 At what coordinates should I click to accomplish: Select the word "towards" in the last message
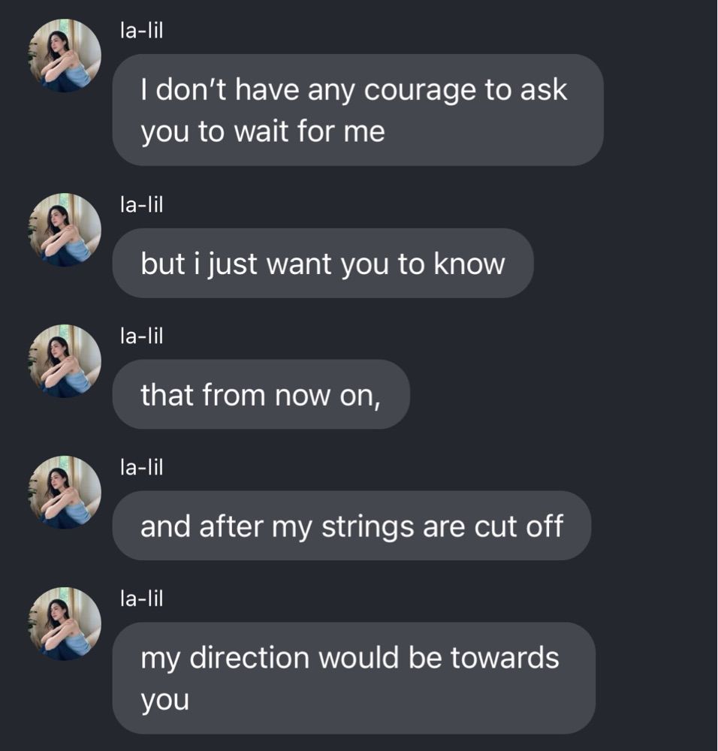pos(505,658)
